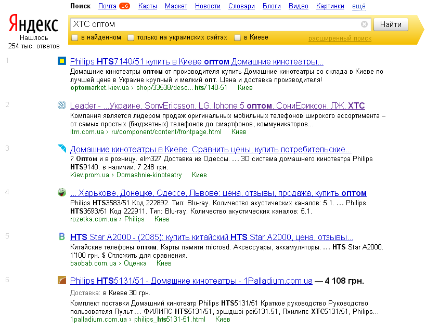
Task: Switch to the Картинки tab
Action: tap(330, 6)
